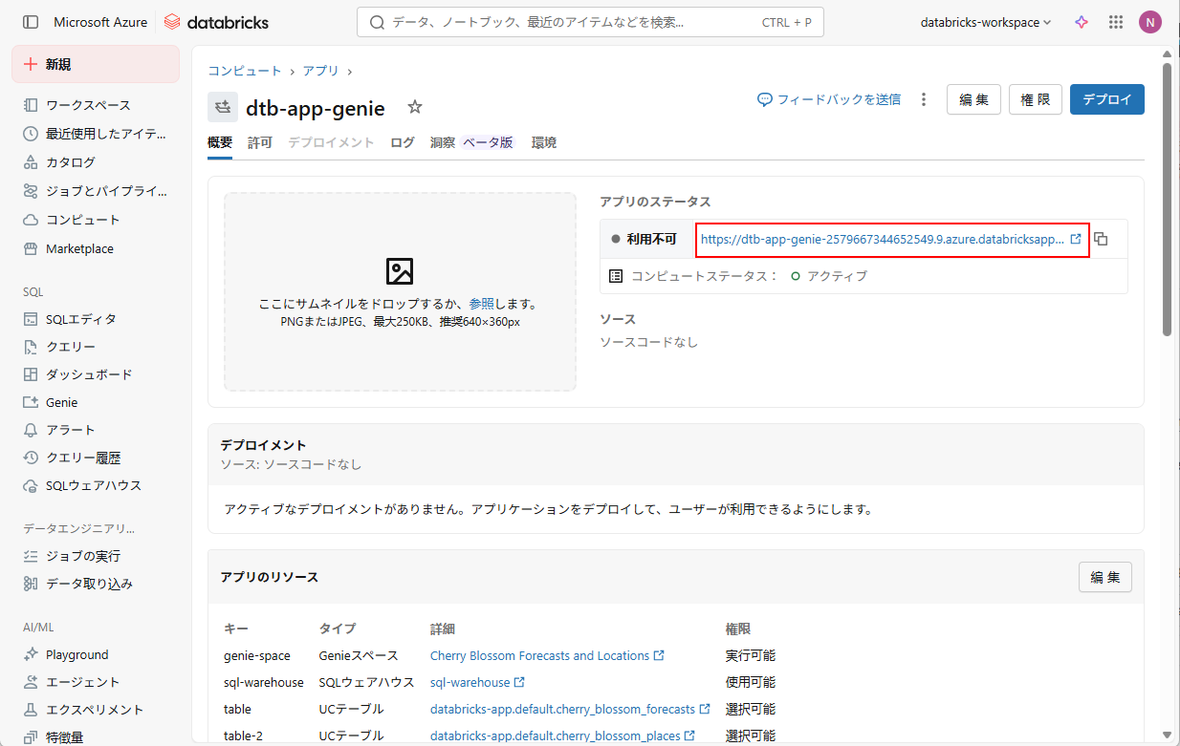Click the アプリ breadcrumb link
The width and height of the screenshot is (1180, 746).
[x=320, y=71]
